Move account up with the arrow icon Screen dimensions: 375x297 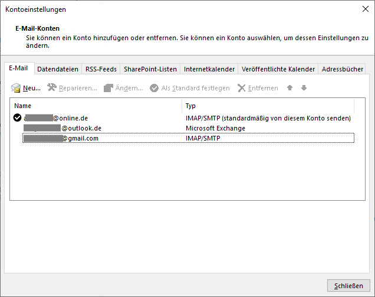coord(290,88)
